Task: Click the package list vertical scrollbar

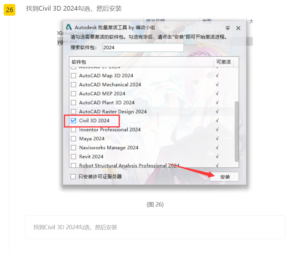Action: (237, 131)
